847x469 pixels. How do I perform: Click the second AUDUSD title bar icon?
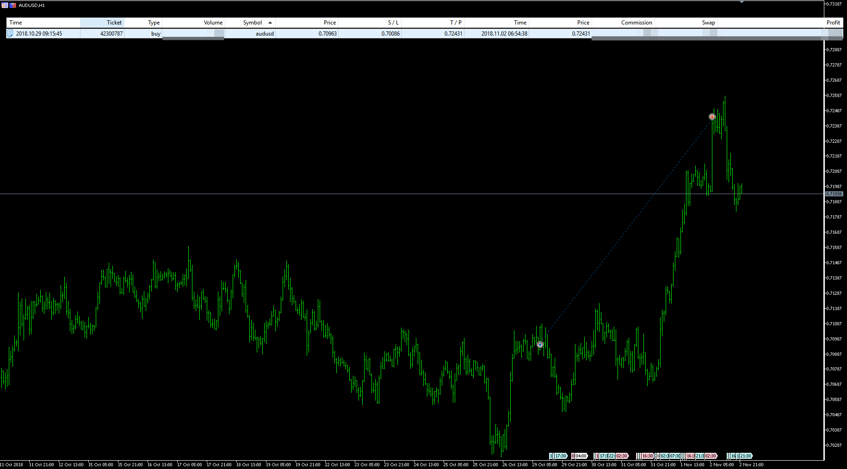pyautogui.click(x=12, y=5)
